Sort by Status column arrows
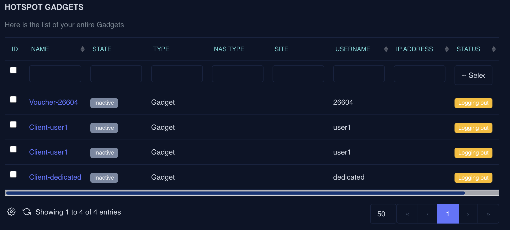The image size is (510, 230). tap(494, 49)
